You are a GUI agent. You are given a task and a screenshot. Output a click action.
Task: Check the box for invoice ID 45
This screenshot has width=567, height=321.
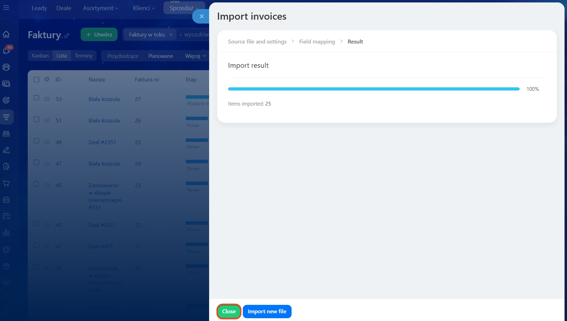click(x=36, y=184)
